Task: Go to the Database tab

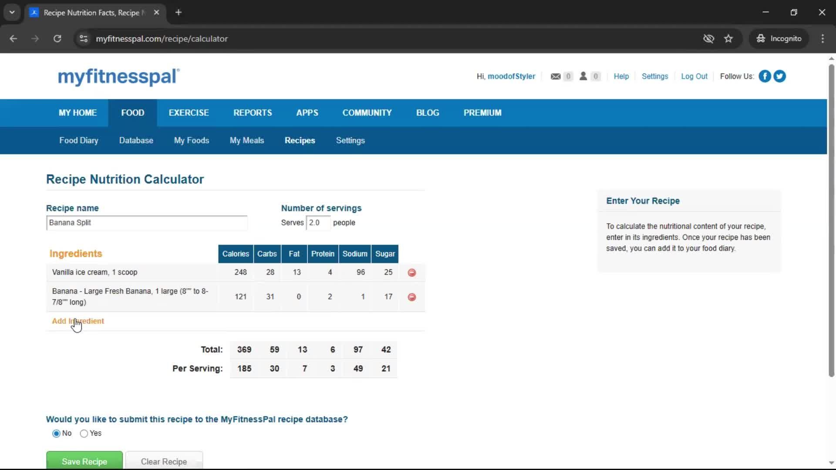Action: pos(136,141)
